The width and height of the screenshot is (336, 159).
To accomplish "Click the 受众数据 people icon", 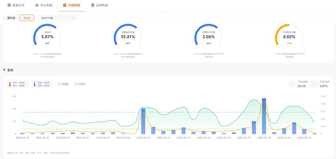I will tap(37, 5).
